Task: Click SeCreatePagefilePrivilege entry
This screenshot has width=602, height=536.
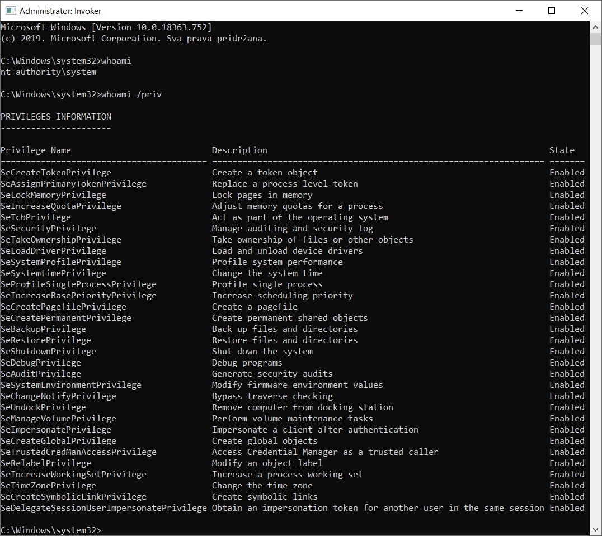Action: click(x=63, y=307)
